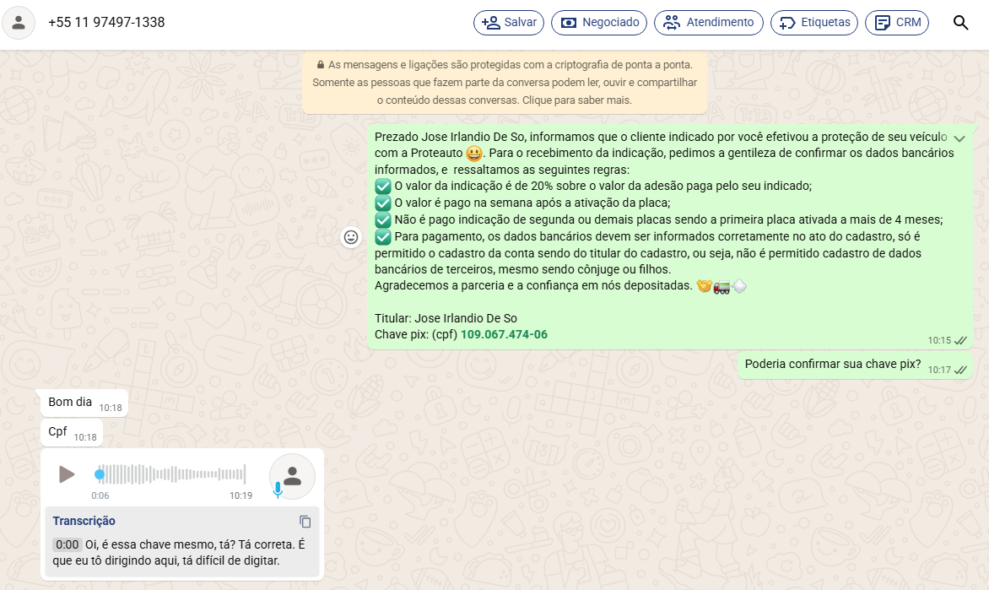
Task: Copy the transcription text using copy icon
Action: coord(305,522)
